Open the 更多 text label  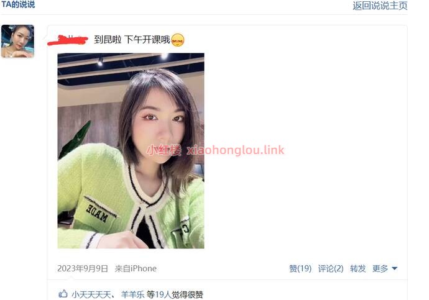pos(380,268)
